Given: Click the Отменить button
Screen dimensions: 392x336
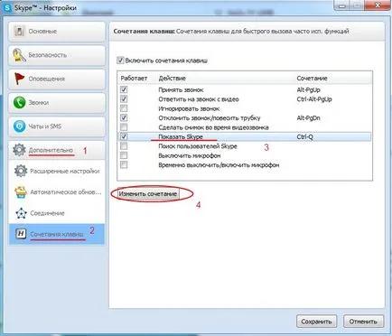Looking at the screenshot, I should click(363, 322).
